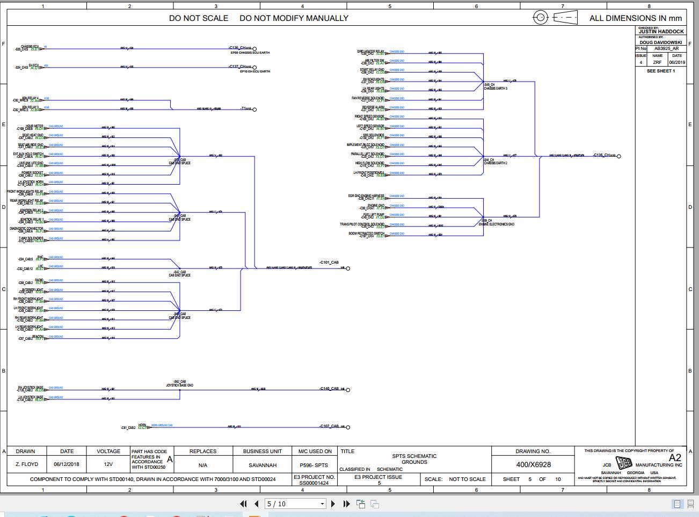Select the JOYSTICK BASE GND splice label
699x517 pixels.
(x=179, y=385)
